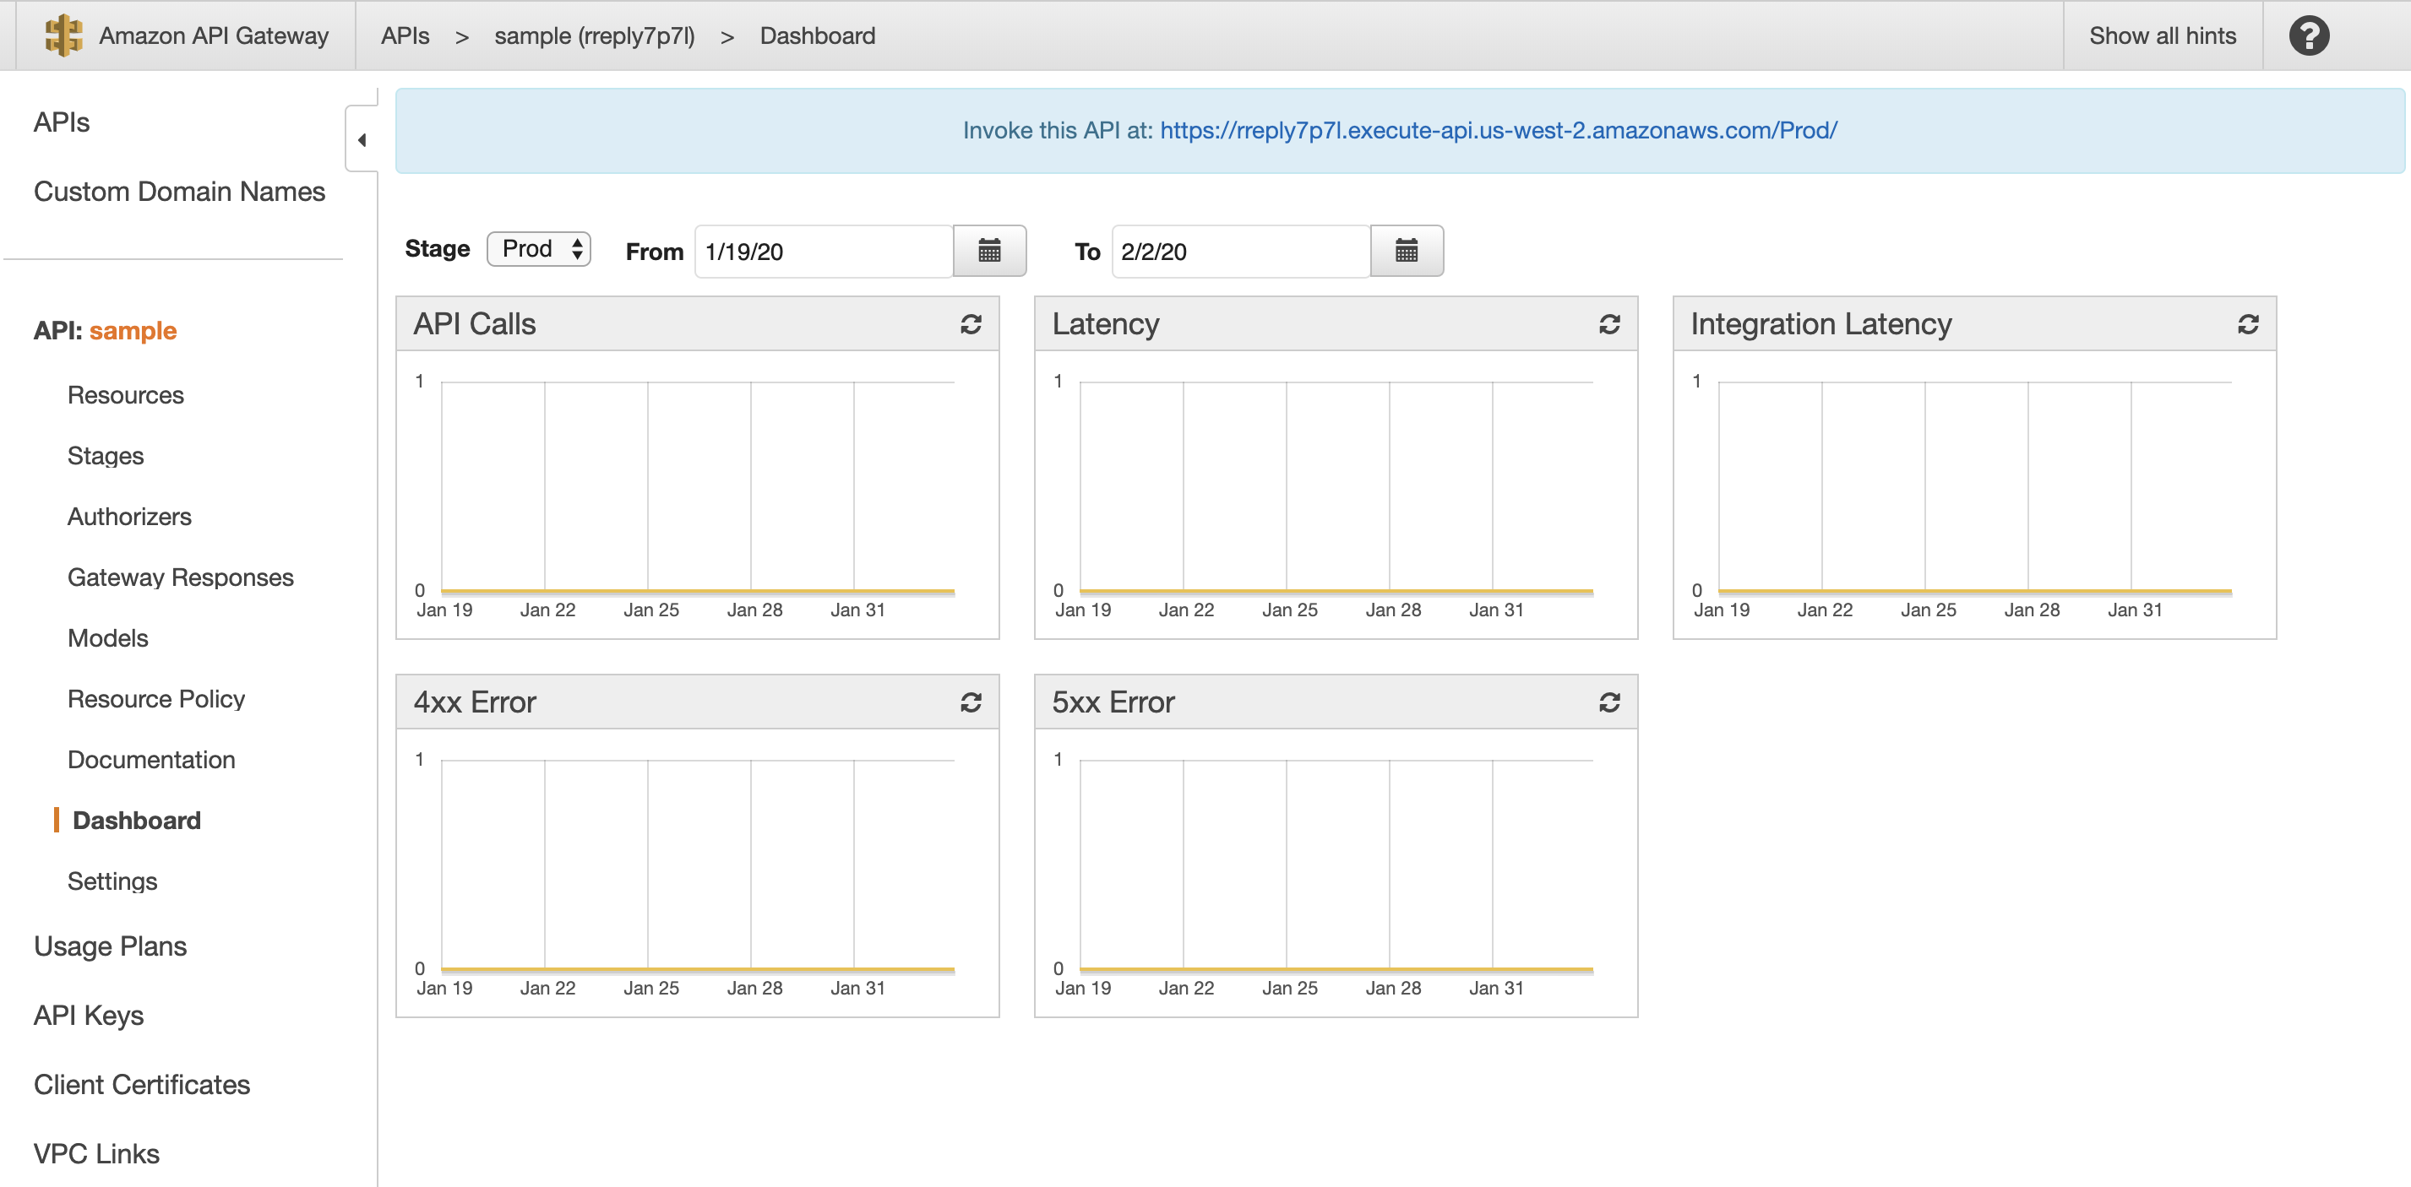Navigate to Settings under API sample
Screen dimensions: 2411x1187
pyautogui.click(x=114, y=881)
